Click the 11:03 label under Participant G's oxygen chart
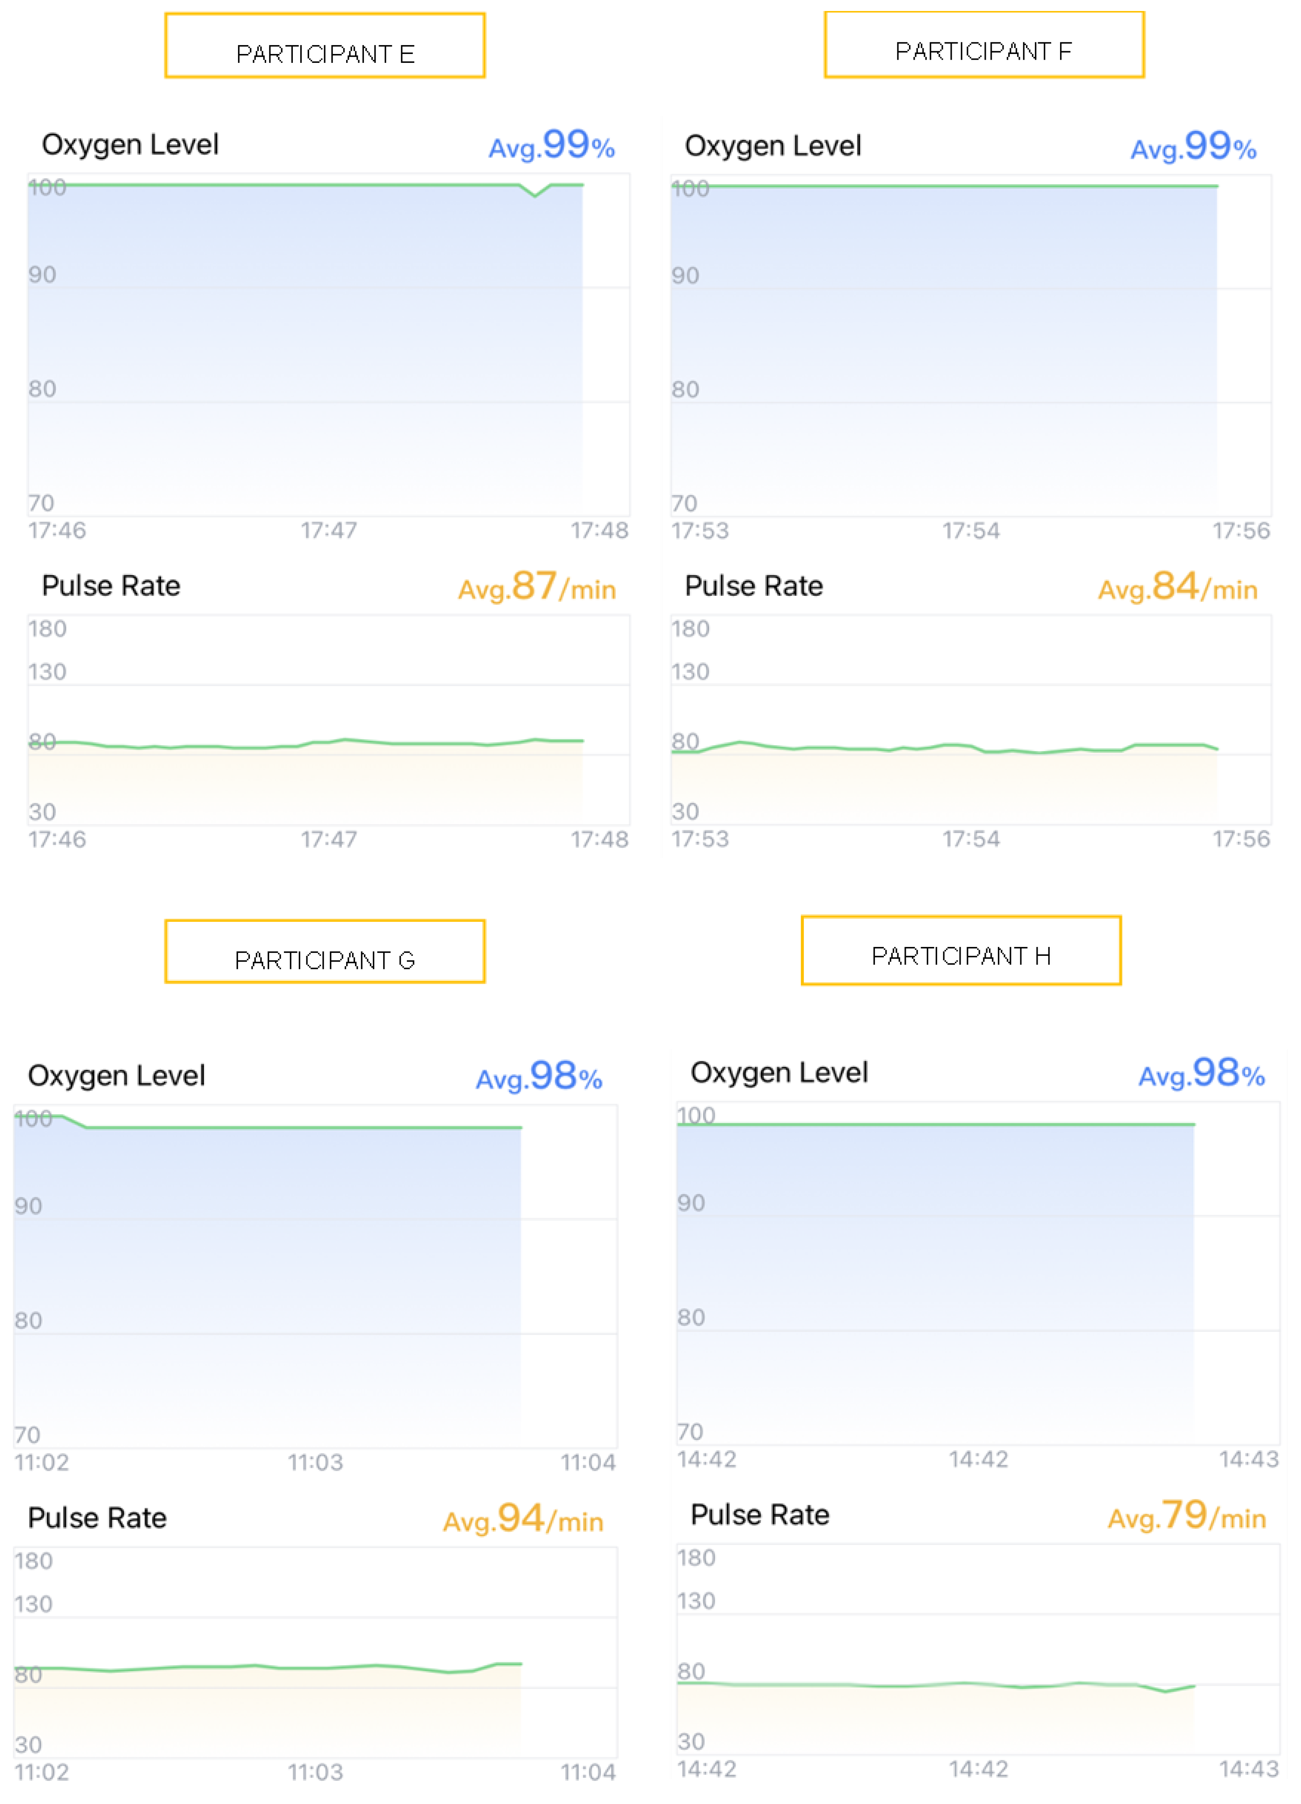Viewport: 1301px width, 1804px height. tap(315, 1462)
